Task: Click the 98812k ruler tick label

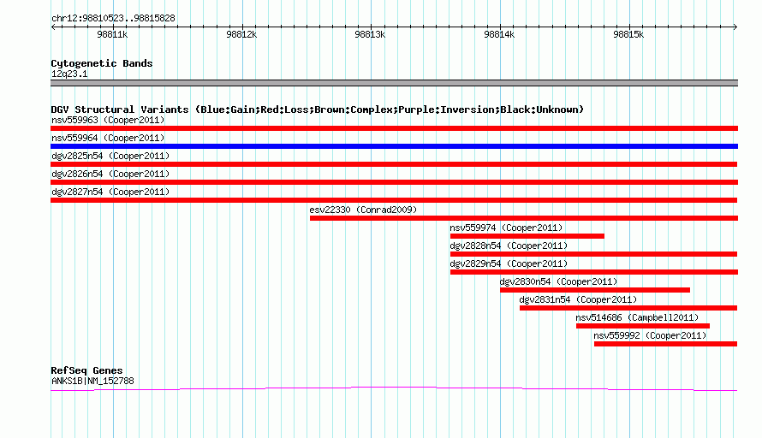Action: tap(241, 34)
